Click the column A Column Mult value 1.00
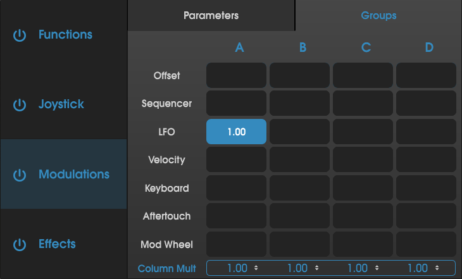The width and height of the screenshot is (462, 279). click(x=237, y=268)
